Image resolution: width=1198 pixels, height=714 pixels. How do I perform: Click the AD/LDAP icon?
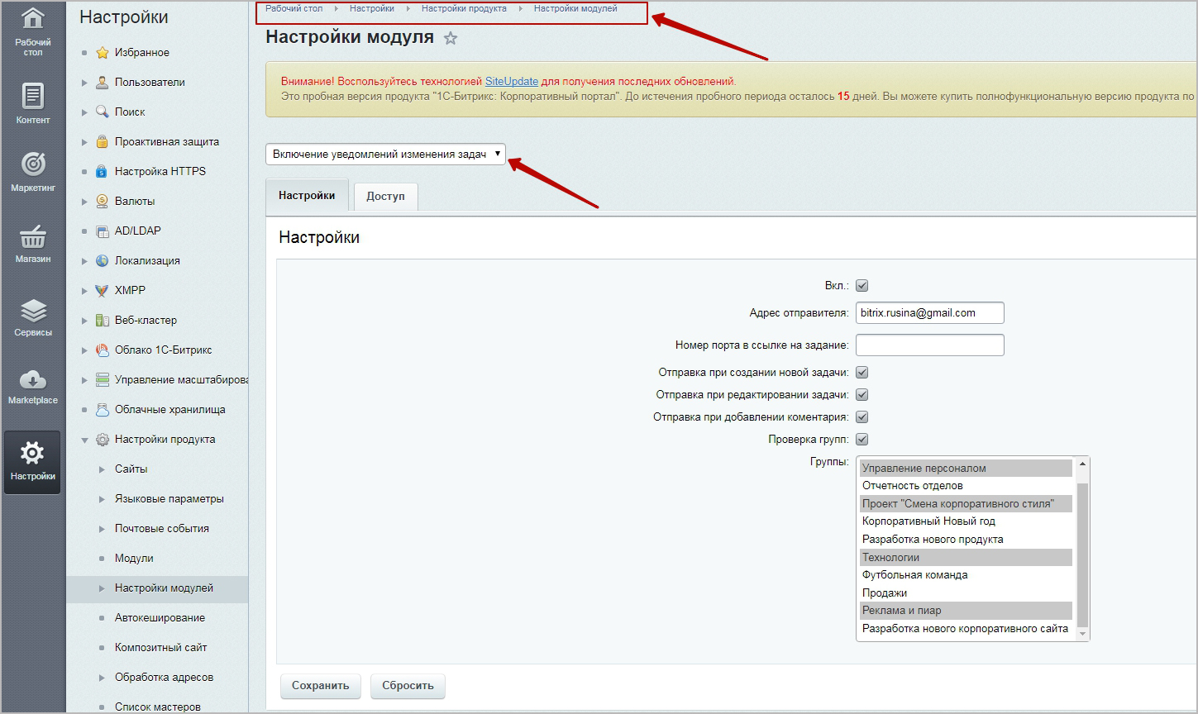pyautogui.click(x=102, y=231)
